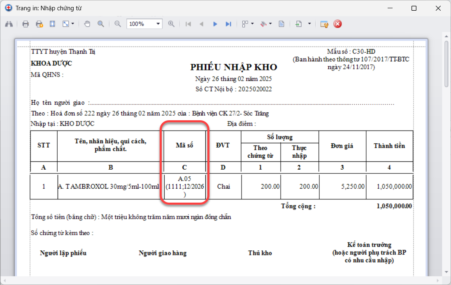Click the zoom in icon

pos(171,24)
